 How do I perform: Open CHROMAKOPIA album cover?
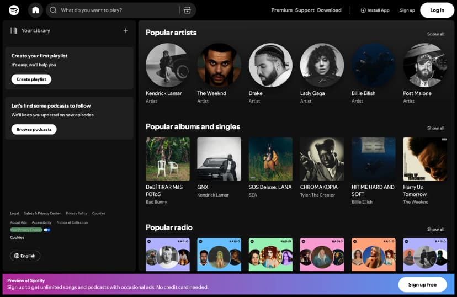click(x=322, y=159)
